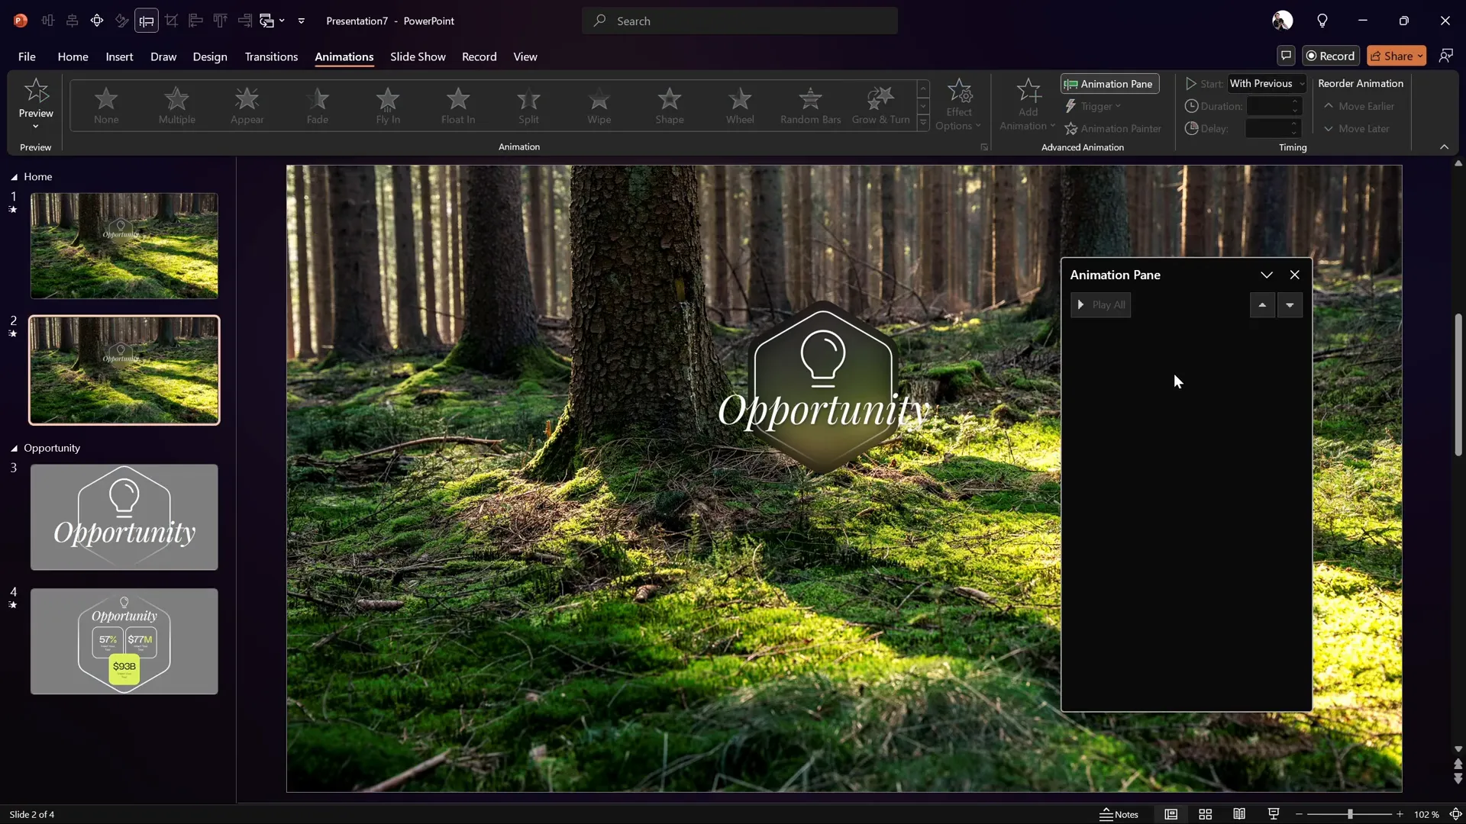Open the Comments pane icon
Viewport: 1466px width, 824px height.
pyautogui.click(x=1286, y=56)
